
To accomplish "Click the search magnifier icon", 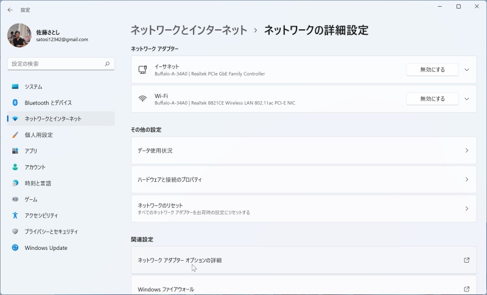I will click(107, 63).
